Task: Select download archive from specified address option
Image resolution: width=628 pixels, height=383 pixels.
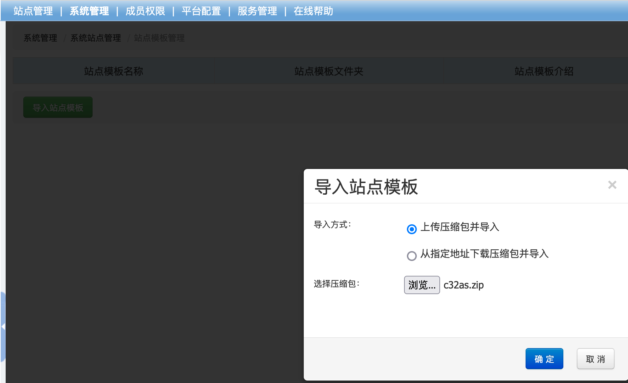Action: click(411, 256)
